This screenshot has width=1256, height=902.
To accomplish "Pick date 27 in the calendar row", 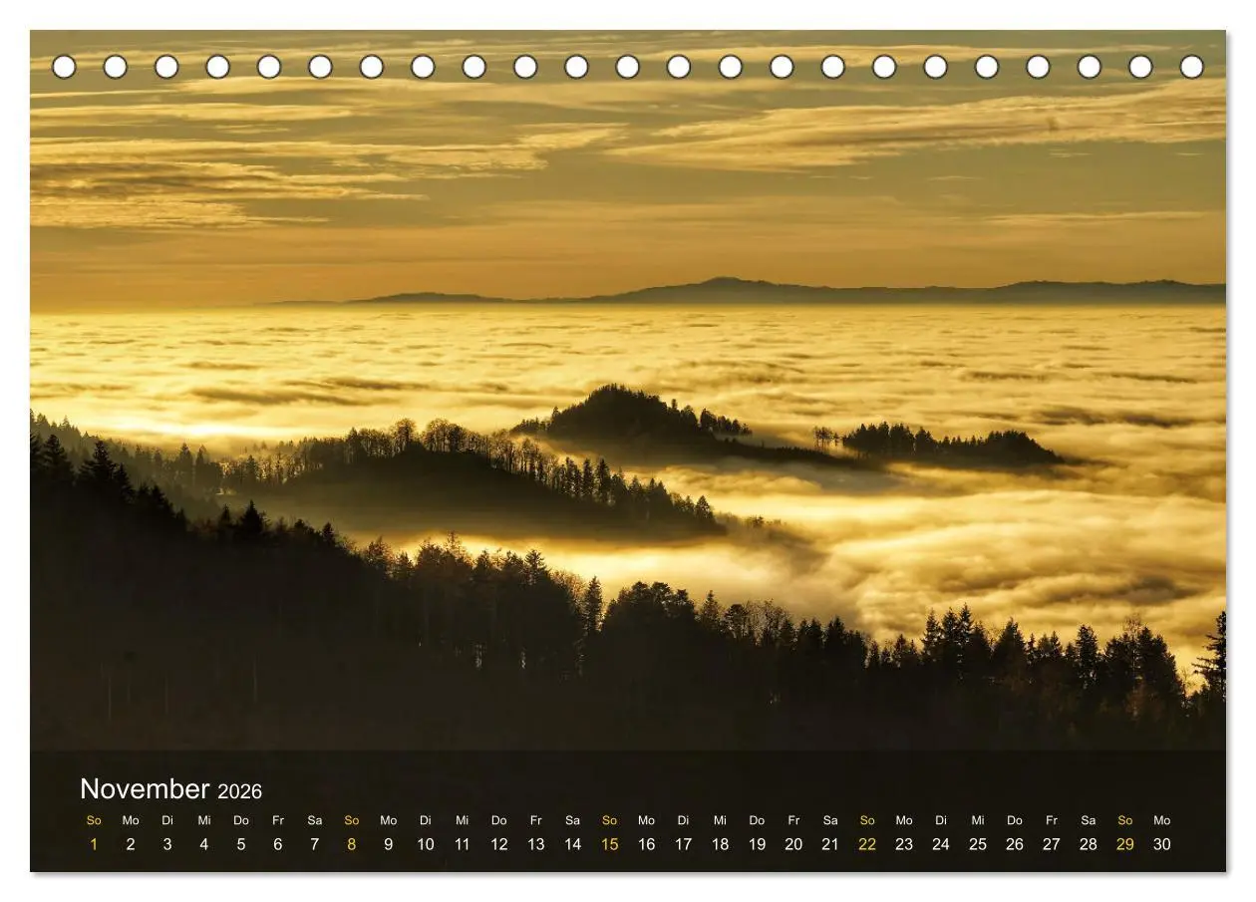I will point(1052,844).
